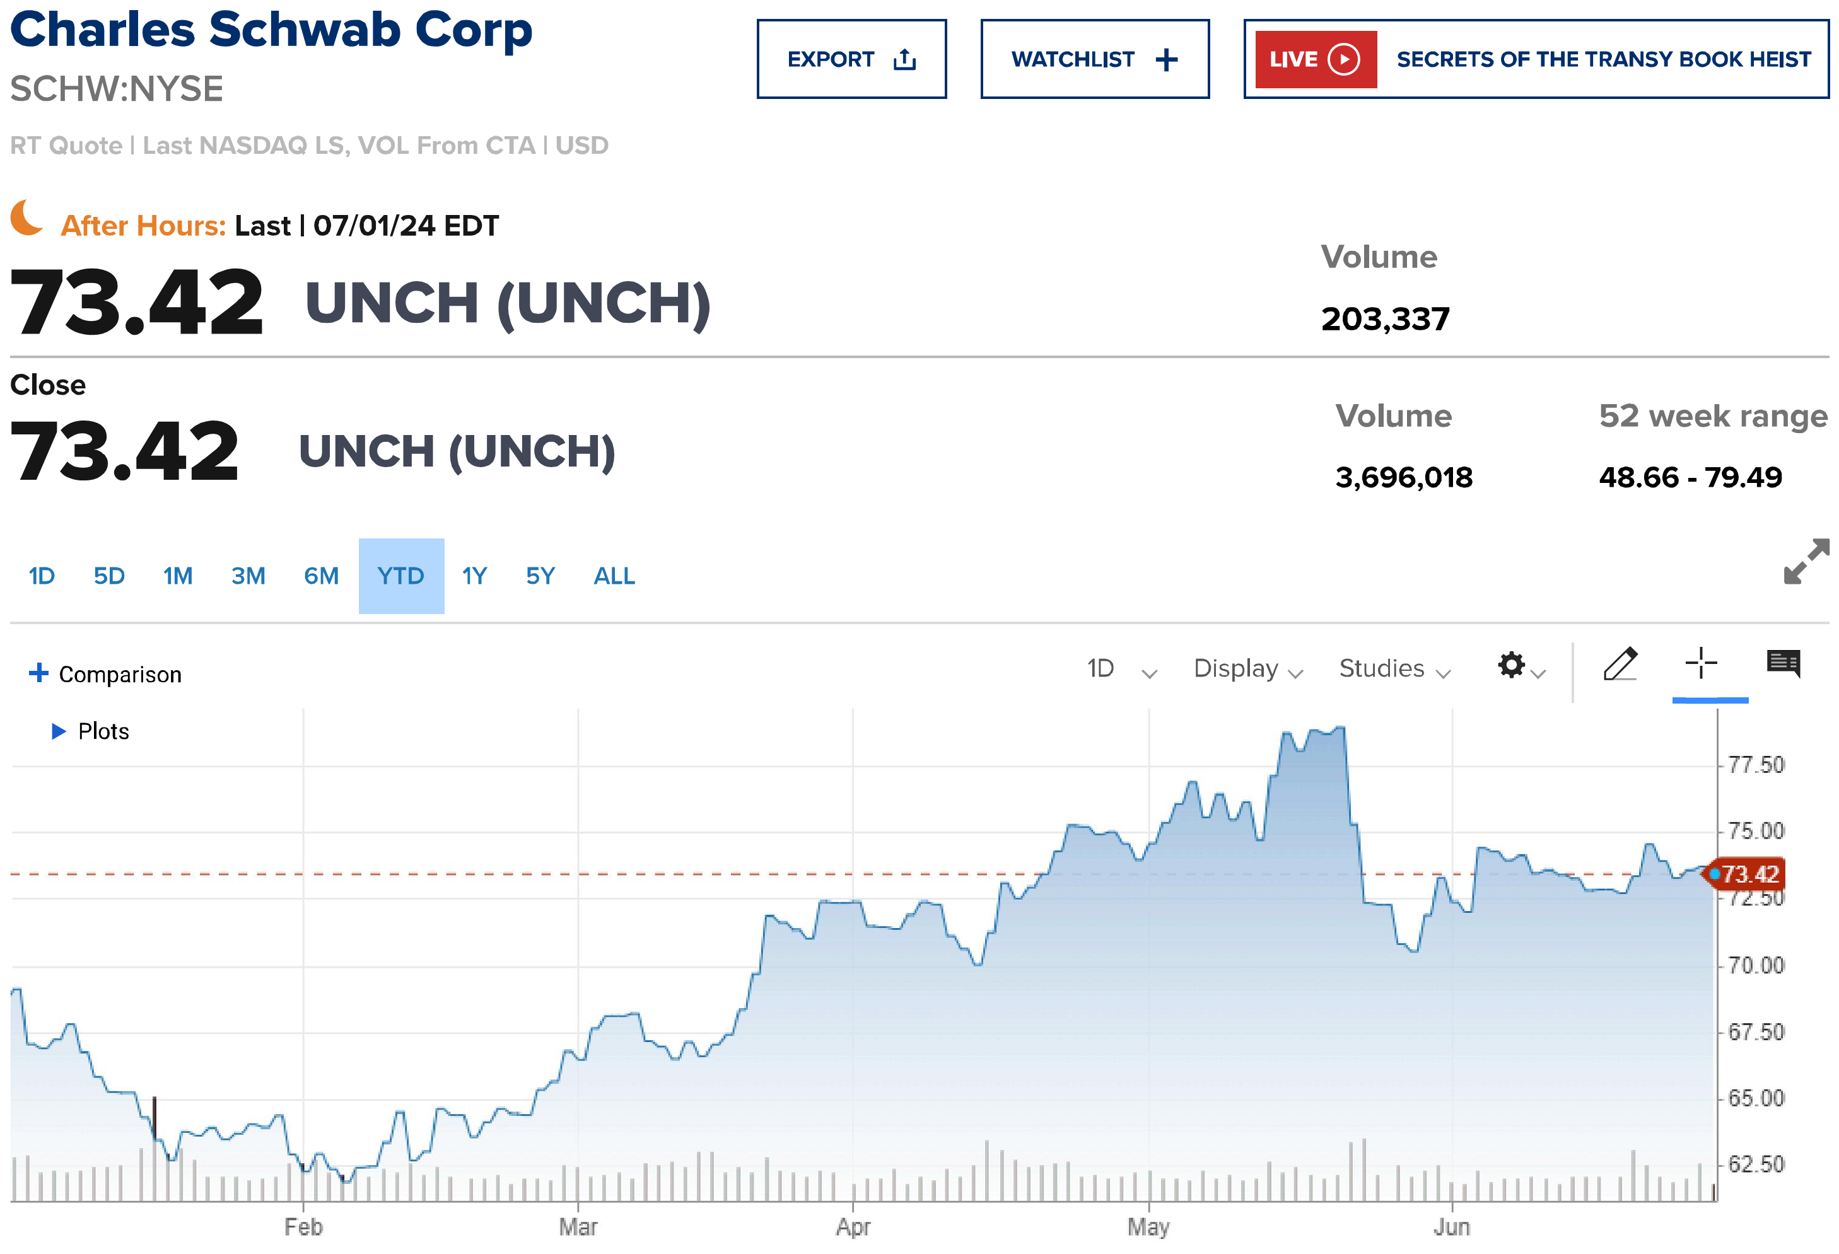Open the Display dropdown menu
Screen dimensions: 1839x1254
pyautogui.click(x=1248, y=670)
